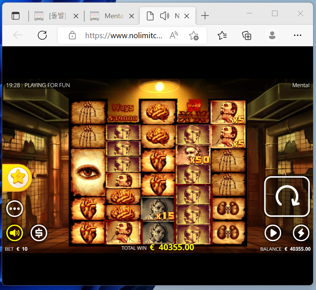Click the top skeleton hand on first reel

[x=88, y=112]
